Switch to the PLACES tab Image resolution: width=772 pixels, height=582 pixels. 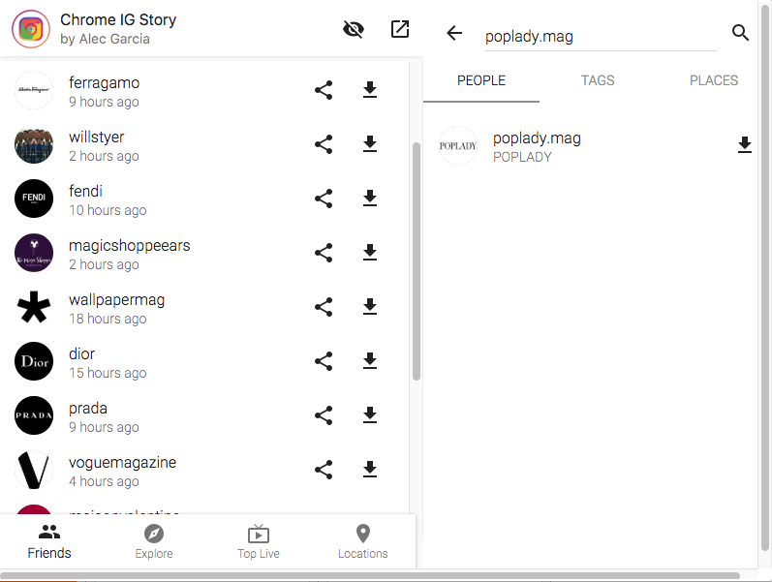click(714, 80)
